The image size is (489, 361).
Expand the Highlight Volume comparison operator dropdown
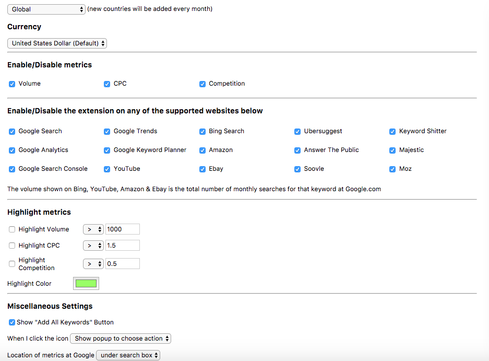[x=93, y=229]
